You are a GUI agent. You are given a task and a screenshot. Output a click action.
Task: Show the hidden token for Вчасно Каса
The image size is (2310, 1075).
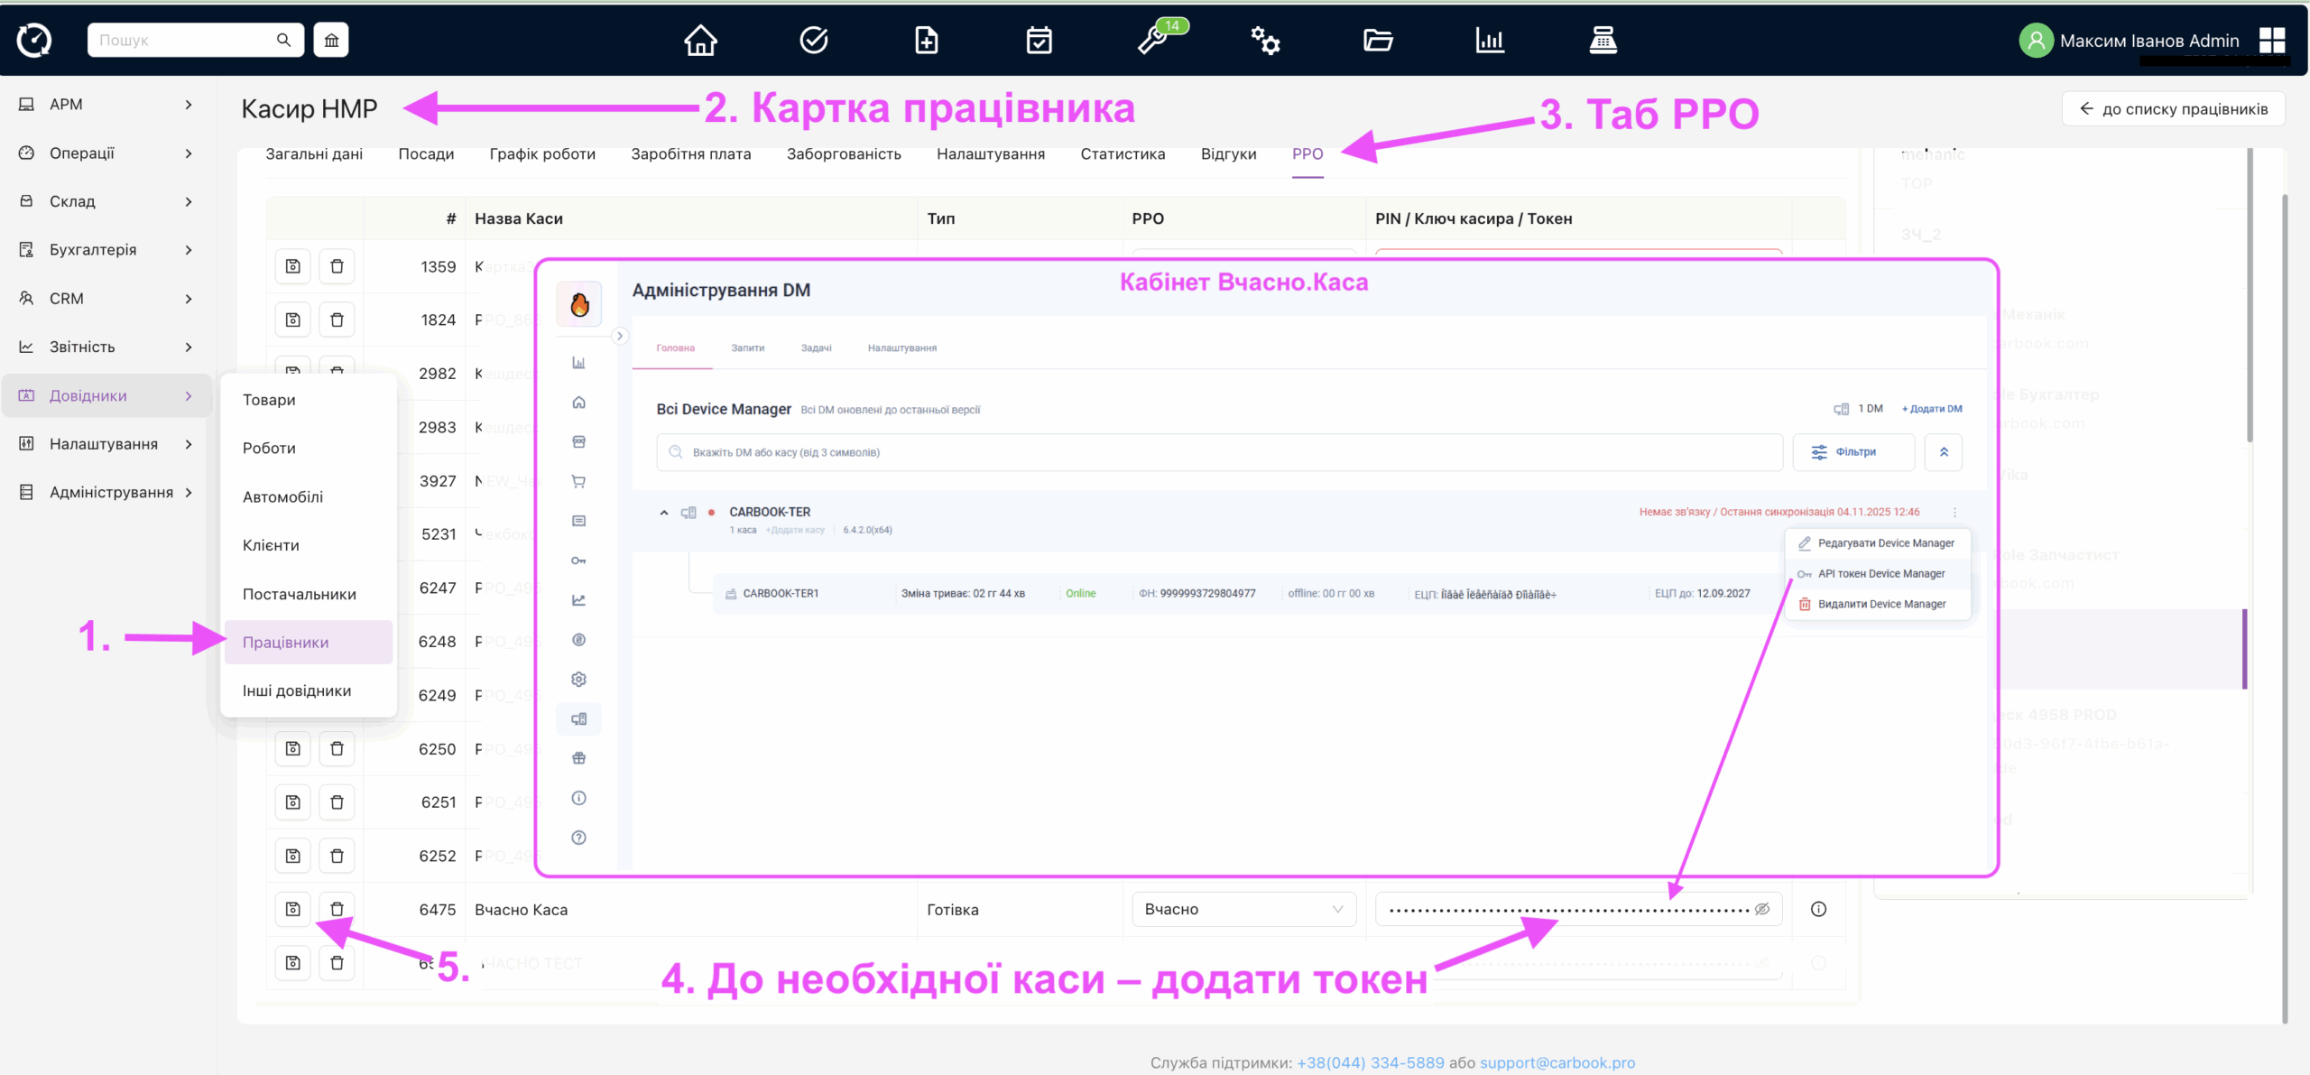(1761, 909)
